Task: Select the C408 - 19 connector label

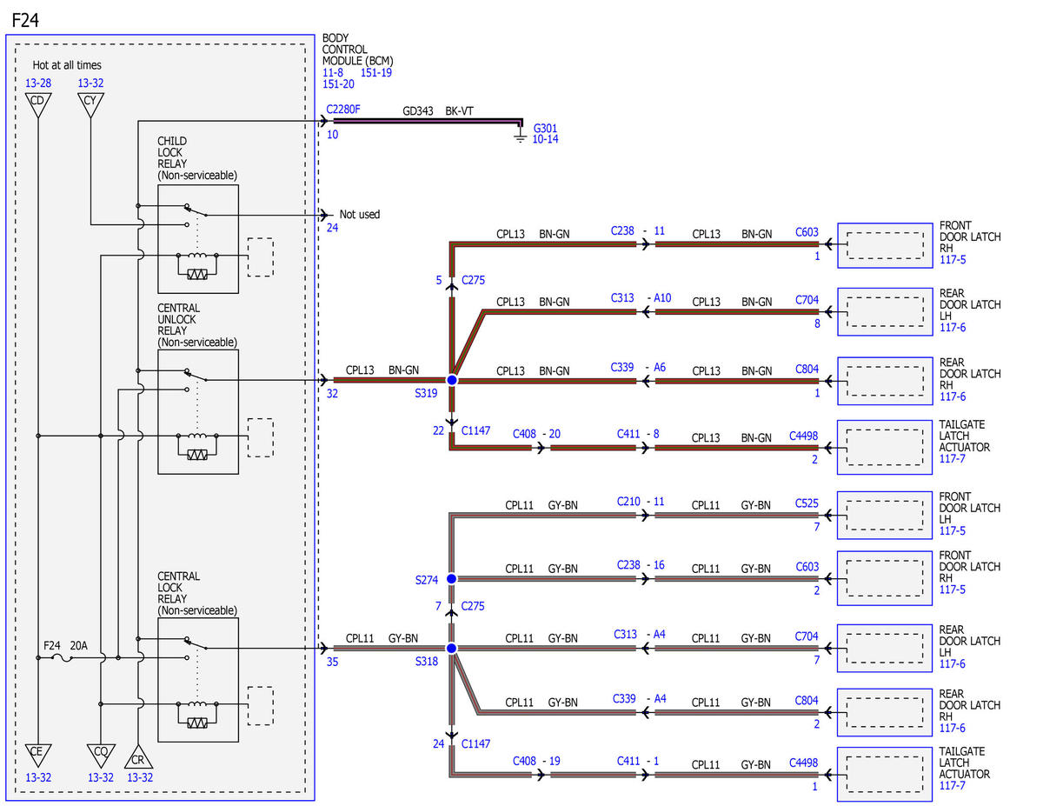Action: pos(536,761)
